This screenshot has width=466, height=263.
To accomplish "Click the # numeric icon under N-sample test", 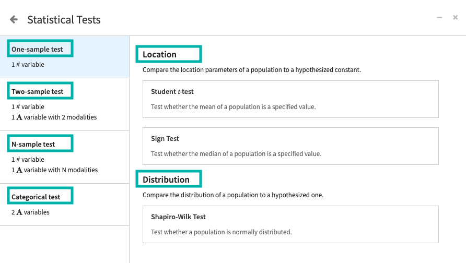I will (18, 160).
